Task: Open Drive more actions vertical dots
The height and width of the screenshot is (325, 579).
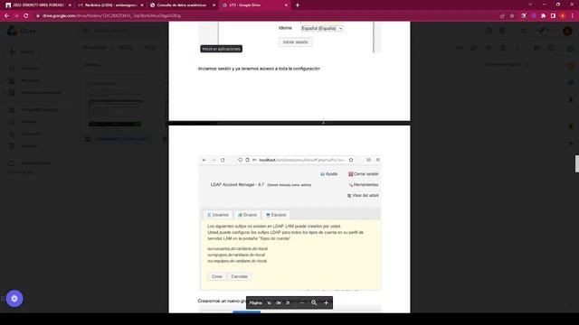Action: point(517,48)
